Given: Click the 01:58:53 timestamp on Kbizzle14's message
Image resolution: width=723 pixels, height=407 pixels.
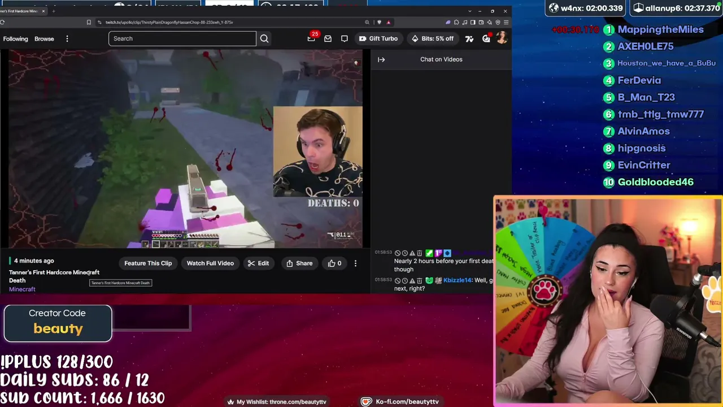Looking at the screenshot, I should tap(384, 280).
